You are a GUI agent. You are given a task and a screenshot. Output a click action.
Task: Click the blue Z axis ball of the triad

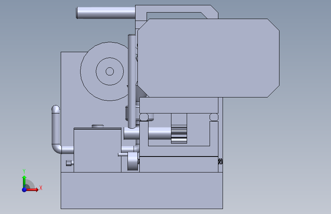coord(24,190)
